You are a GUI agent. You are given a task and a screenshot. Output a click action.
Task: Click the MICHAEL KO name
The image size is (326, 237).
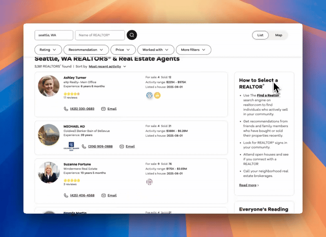[74, 126]
